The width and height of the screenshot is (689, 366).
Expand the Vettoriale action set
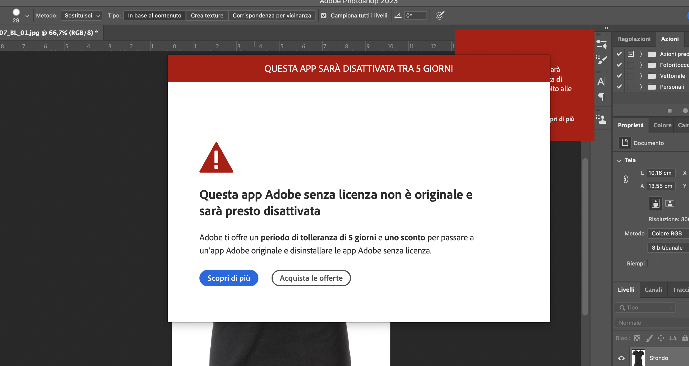641,76
